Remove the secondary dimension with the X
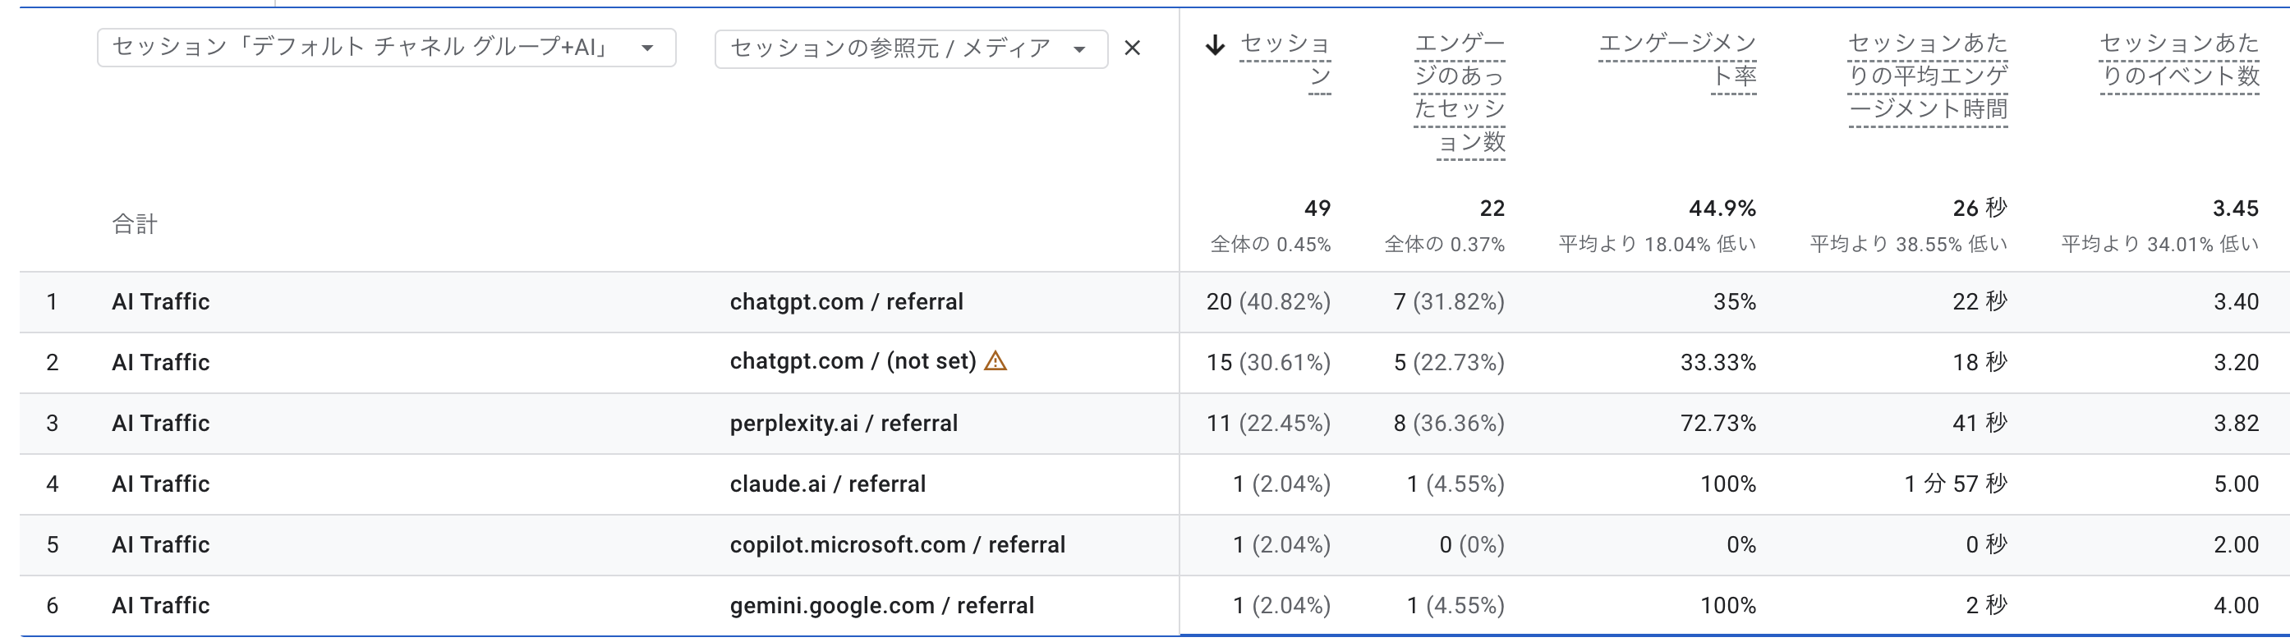Viewport: 2290px width, 642px height. pyautogui.click(x=1132, y=48)
